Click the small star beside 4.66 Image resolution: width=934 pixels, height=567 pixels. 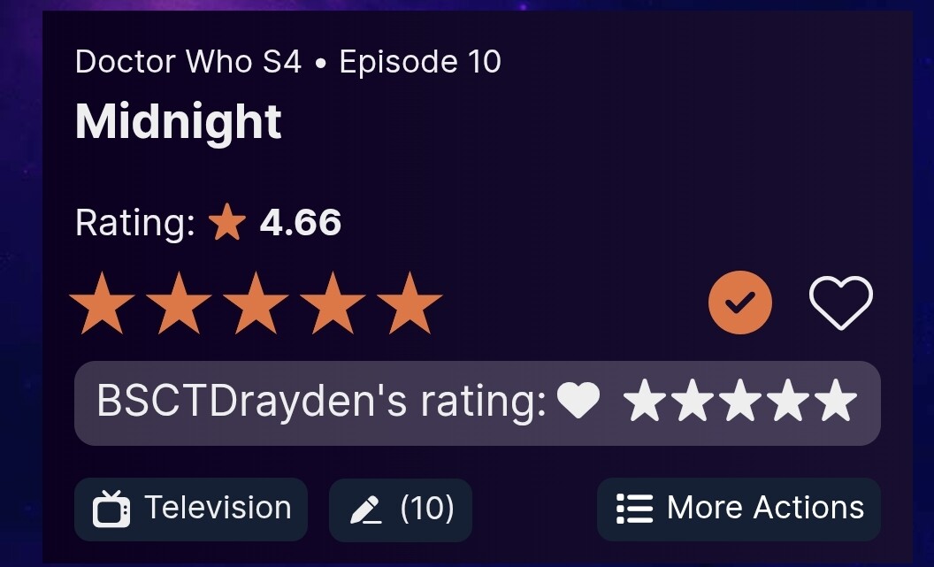[x=227, y=222]
